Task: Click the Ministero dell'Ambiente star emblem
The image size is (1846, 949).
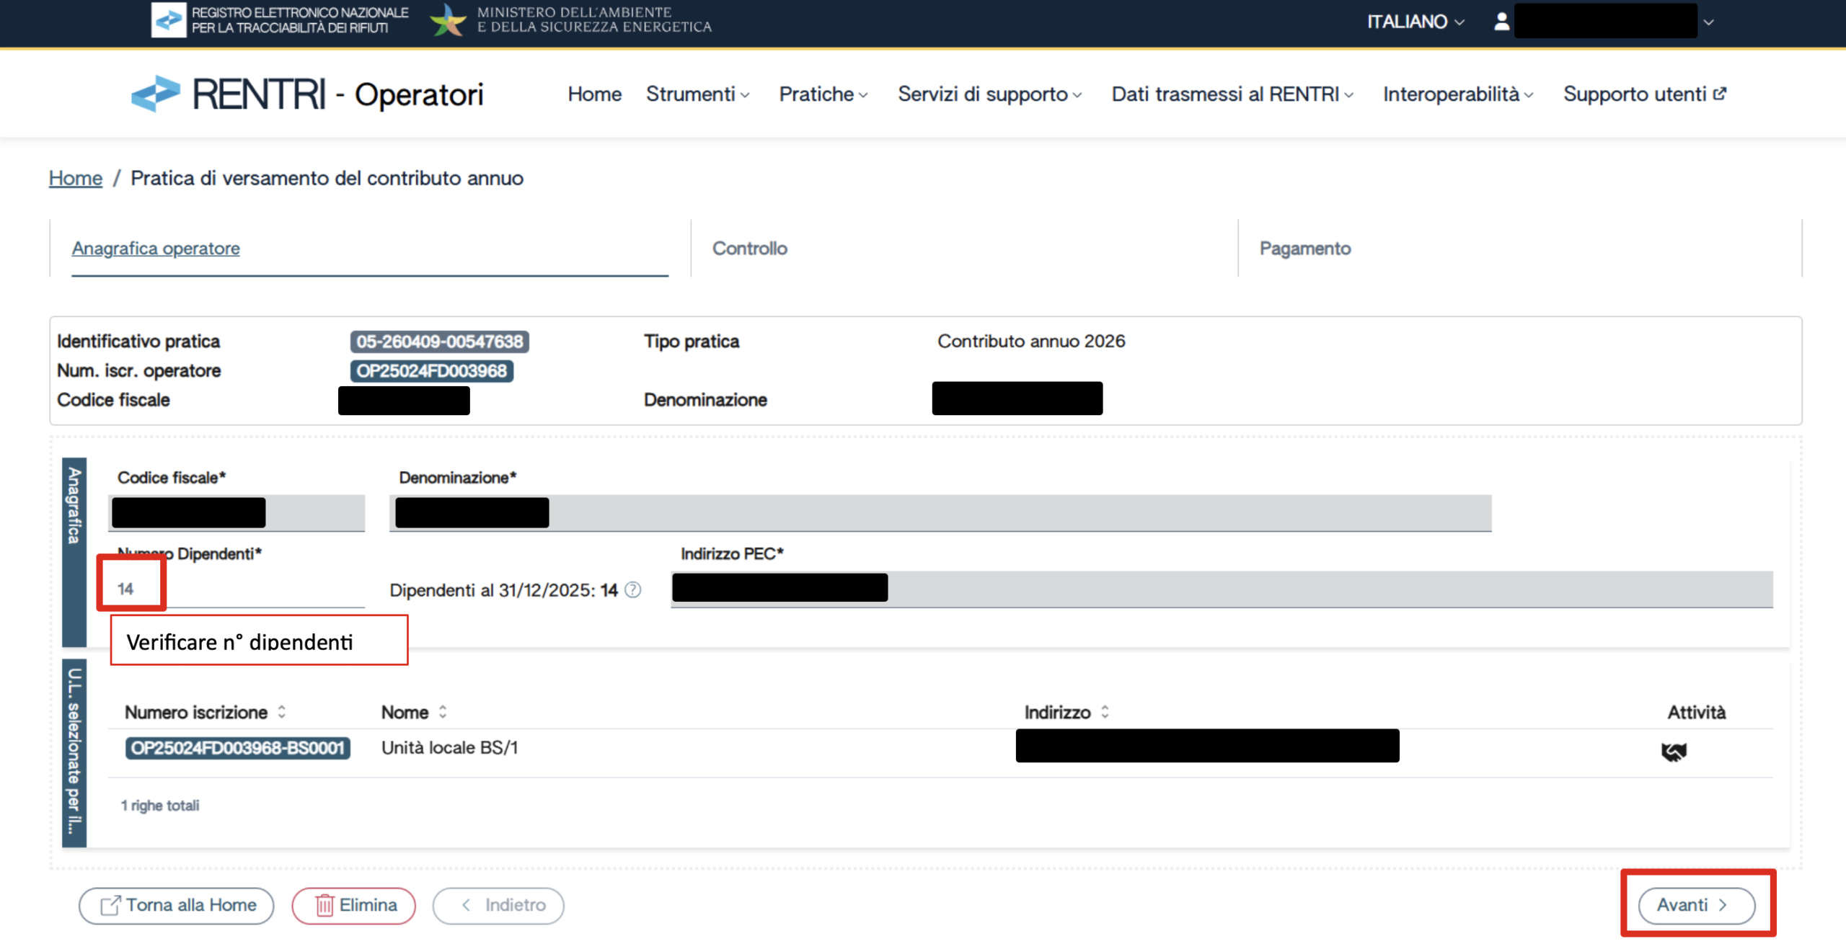Action: point(448,20)
